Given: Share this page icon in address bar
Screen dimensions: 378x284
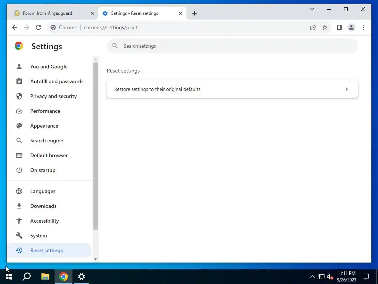Looking at the screenshot, I should [313, 27].
